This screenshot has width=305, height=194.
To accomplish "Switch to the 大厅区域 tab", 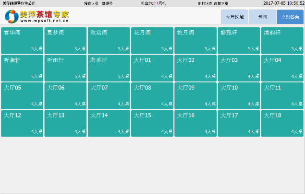I will pos(234,17).
